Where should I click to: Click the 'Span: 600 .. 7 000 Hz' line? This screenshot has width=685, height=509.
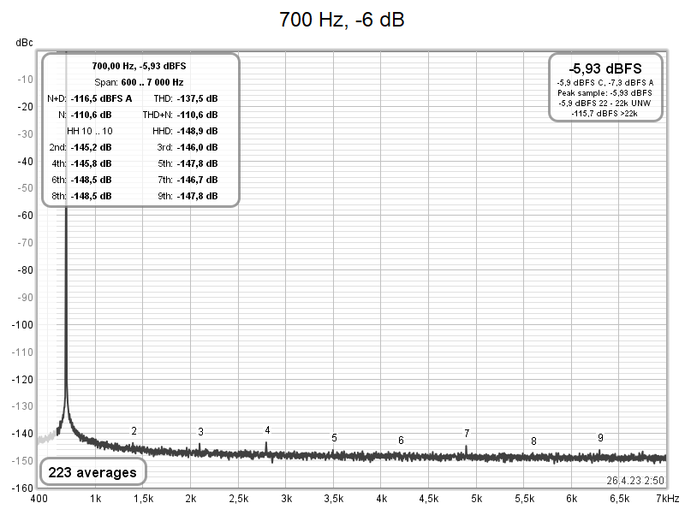[x=139, y=82]
